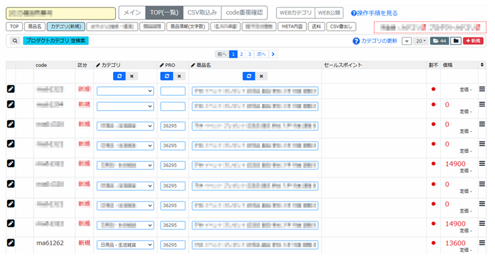The height and width of the screenshot is (265, 495).
Task: Open the folder icon showing 44
Action: coord(439,40)
